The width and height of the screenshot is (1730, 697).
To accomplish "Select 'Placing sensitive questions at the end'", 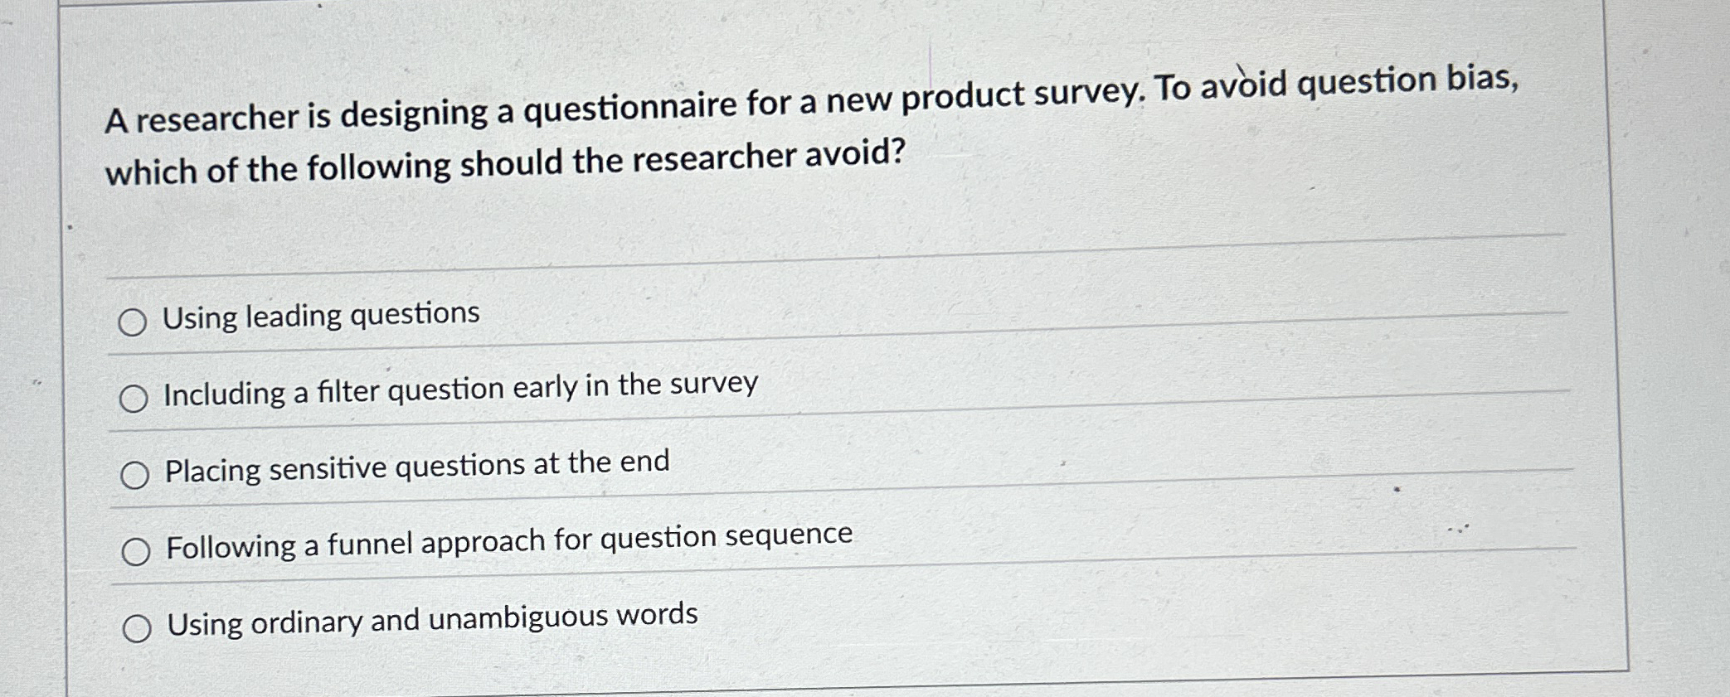I will click(135, 473).
